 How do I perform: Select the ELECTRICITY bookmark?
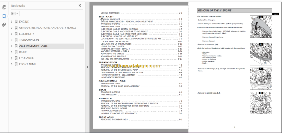(x=26, y=34)
